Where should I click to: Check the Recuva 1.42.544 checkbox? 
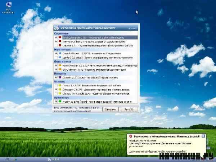pyautogui.click(x=56, y=86)
